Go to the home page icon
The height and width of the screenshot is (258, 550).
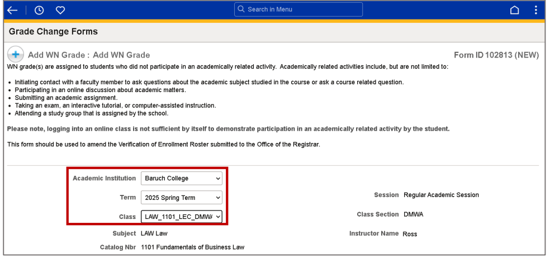click(x=515, y=10)
